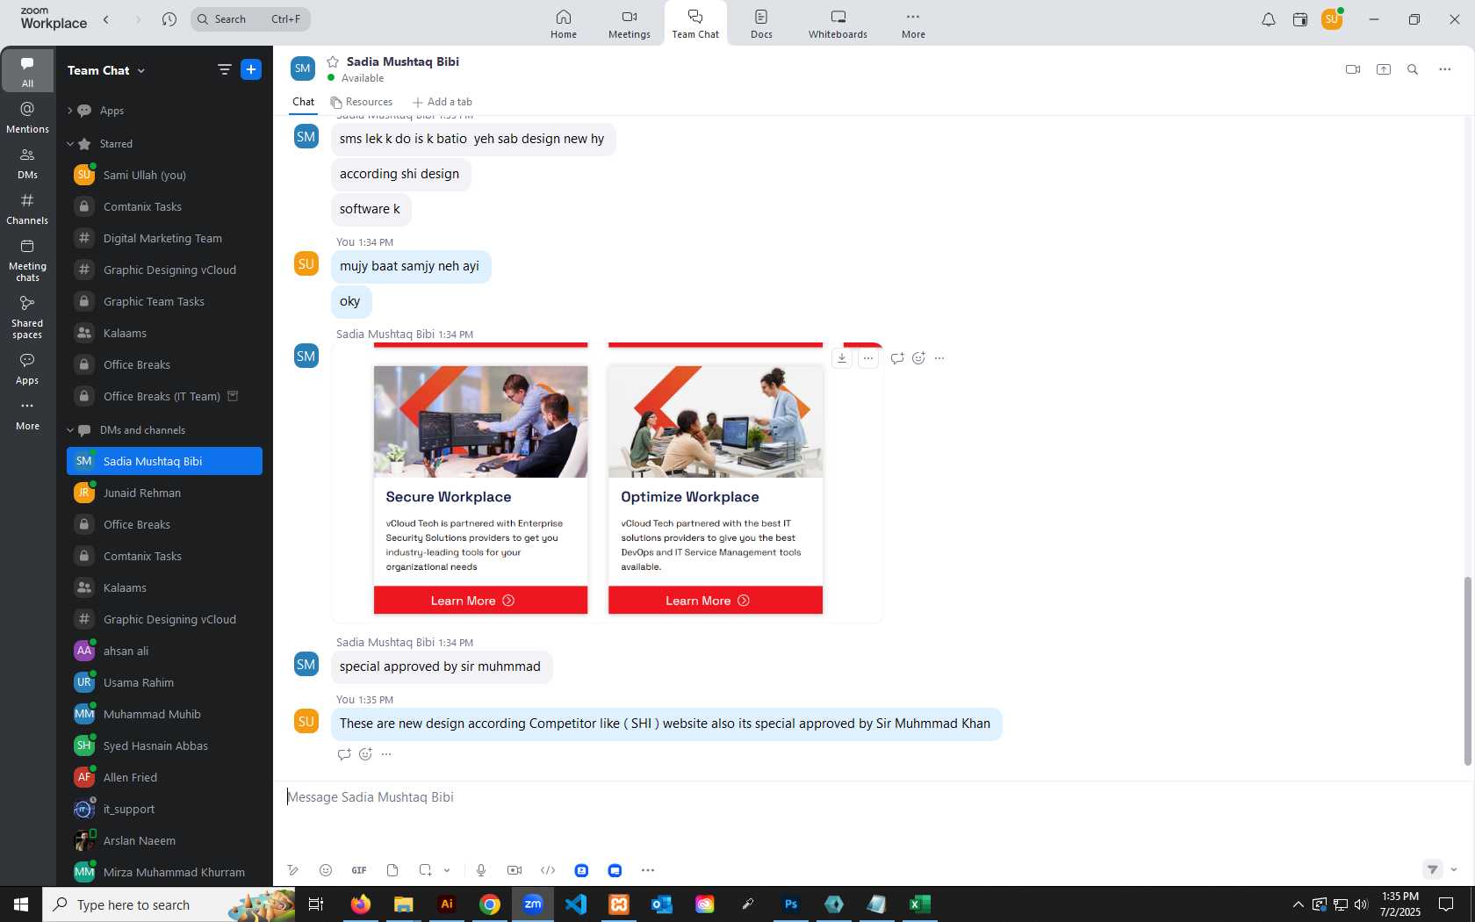Open the history clock icon

tap(169, 19)
